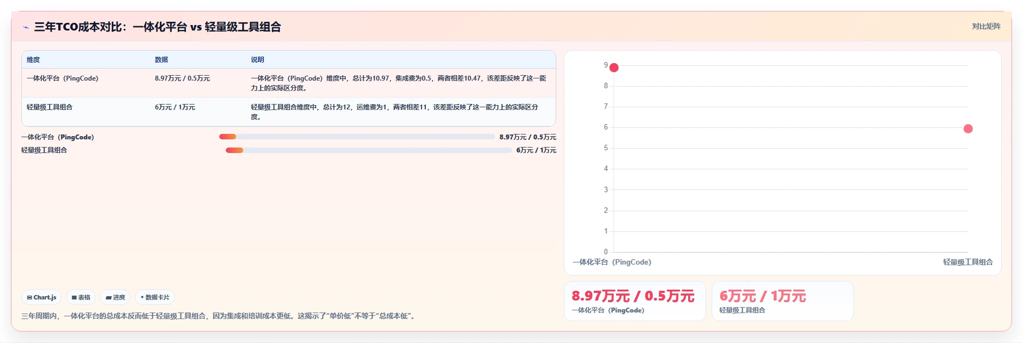Click the 一体化平台（PingCode）progress bar
The width and height of the screenshot is (1023, 343).
click(357, 137)
